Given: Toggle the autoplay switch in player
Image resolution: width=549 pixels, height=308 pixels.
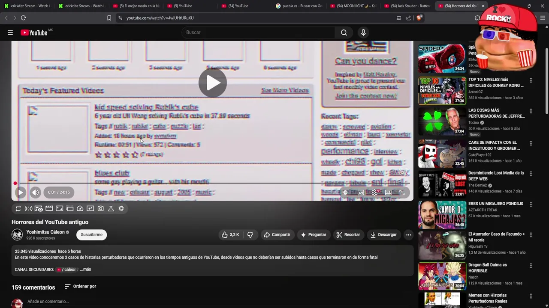Looking at the screenshot, I should pos(346,192).
